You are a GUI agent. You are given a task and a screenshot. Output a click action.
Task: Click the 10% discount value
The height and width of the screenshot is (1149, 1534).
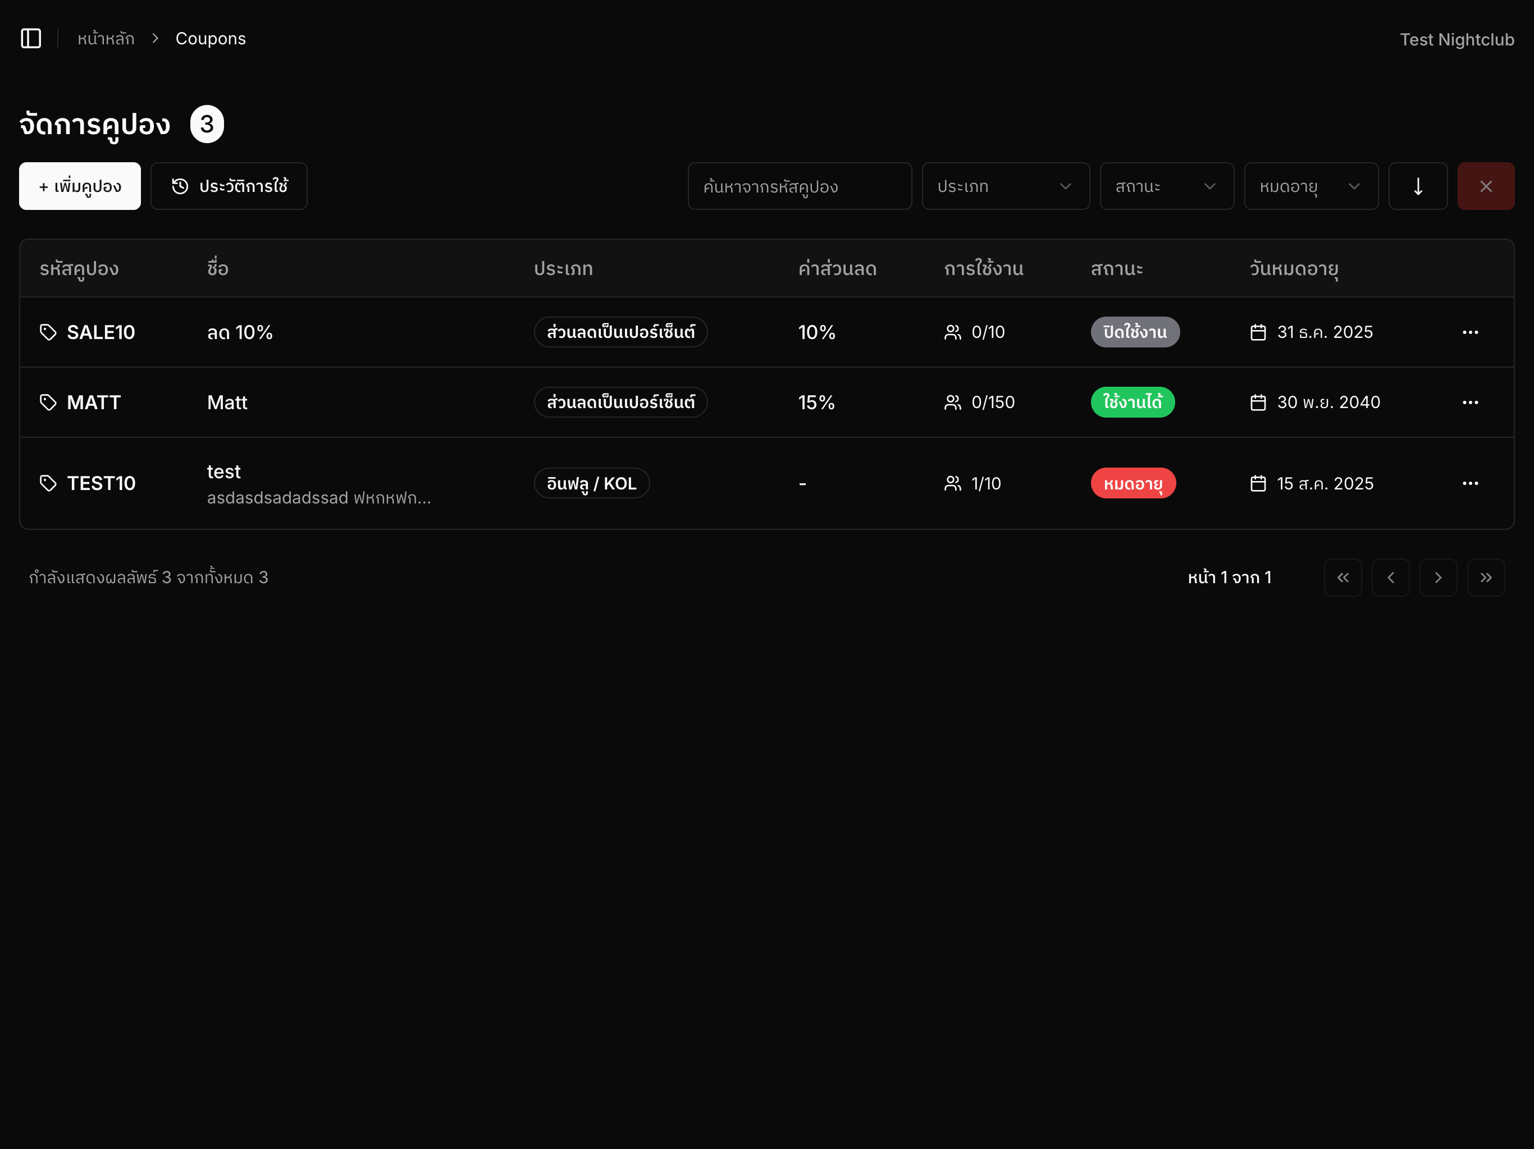click(816, 332)
